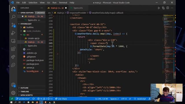Image resolution: width=185 pixels, height=104 pixels.
Task: Open the Go menu
Action: point(49,3)
